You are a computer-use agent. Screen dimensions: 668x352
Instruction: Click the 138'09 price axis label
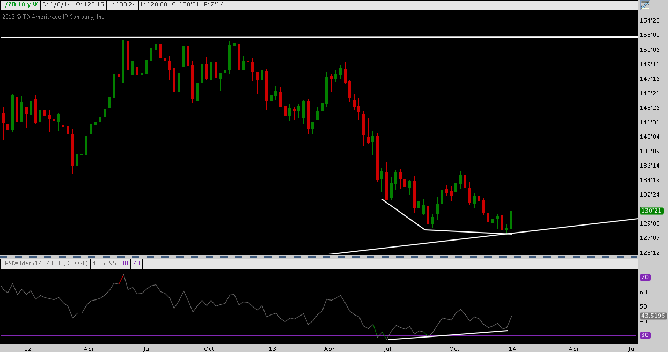pos(649,151)
